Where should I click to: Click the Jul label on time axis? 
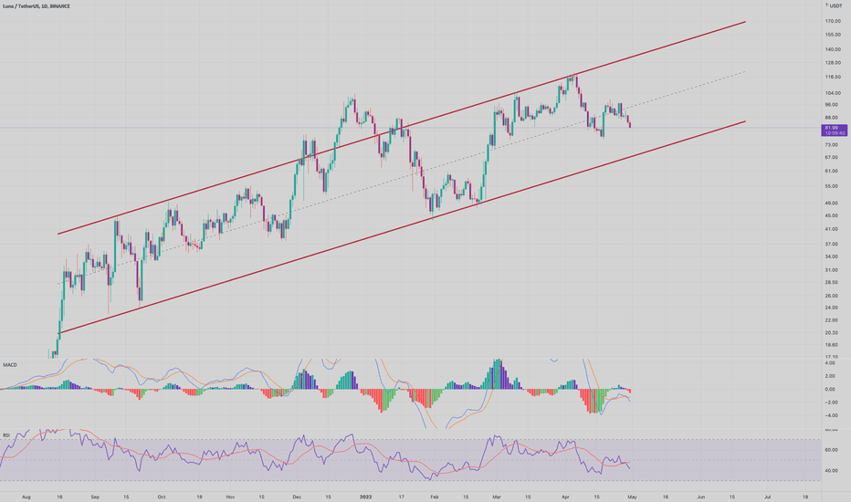pos(767,497)
